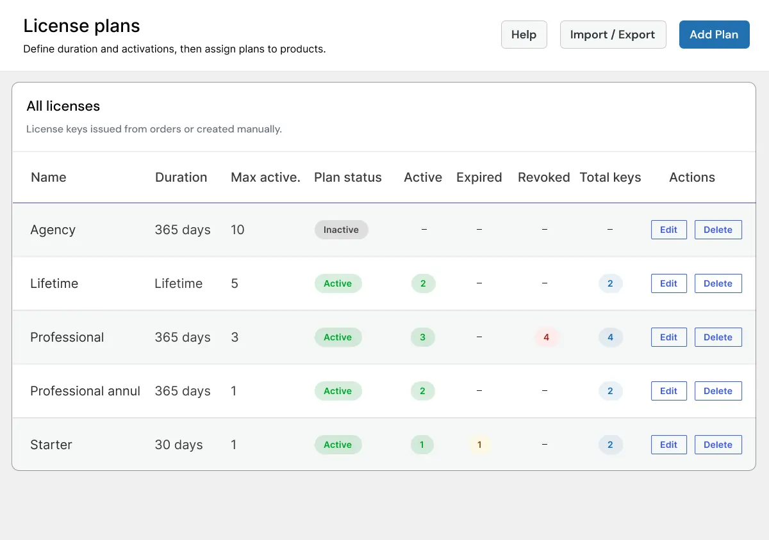Click the Active status badge for Starter

pos(338,445)
